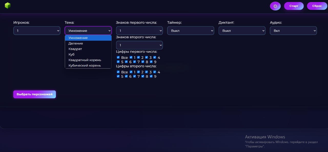Click the green cube logo icon
Screen dimensions: 328x152
8,5
